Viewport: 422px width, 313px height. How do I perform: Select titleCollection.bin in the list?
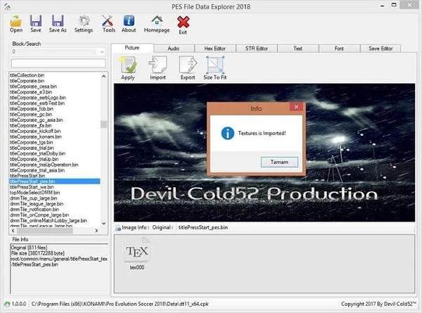click(x=27, y=75)
